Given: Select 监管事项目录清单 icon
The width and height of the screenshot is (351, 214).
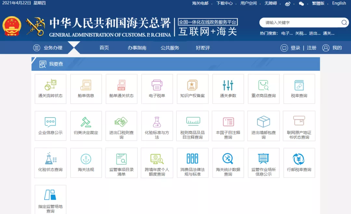Looking at the screenshot, I should 122,159.
